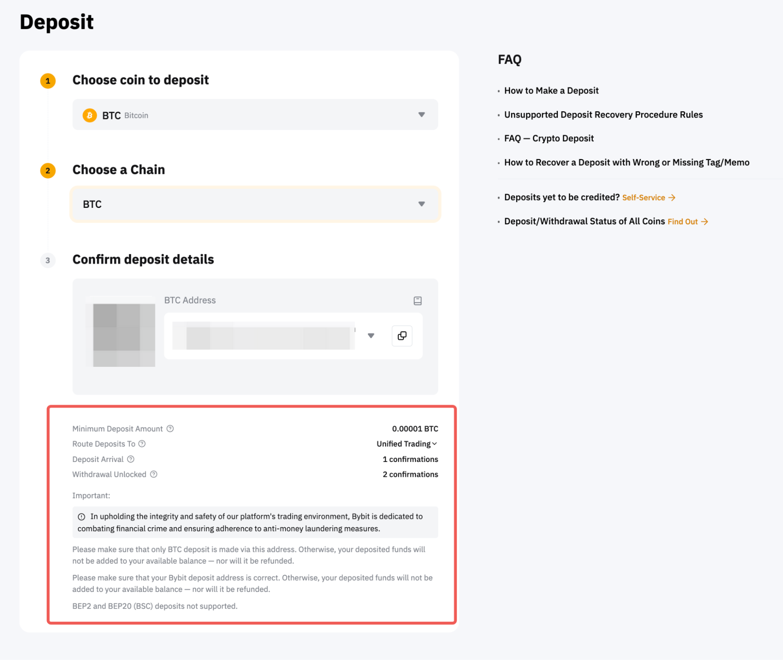Change Unified Trading deposit route
Viewport: 783px width, 660px height.
tap(407, 444)
